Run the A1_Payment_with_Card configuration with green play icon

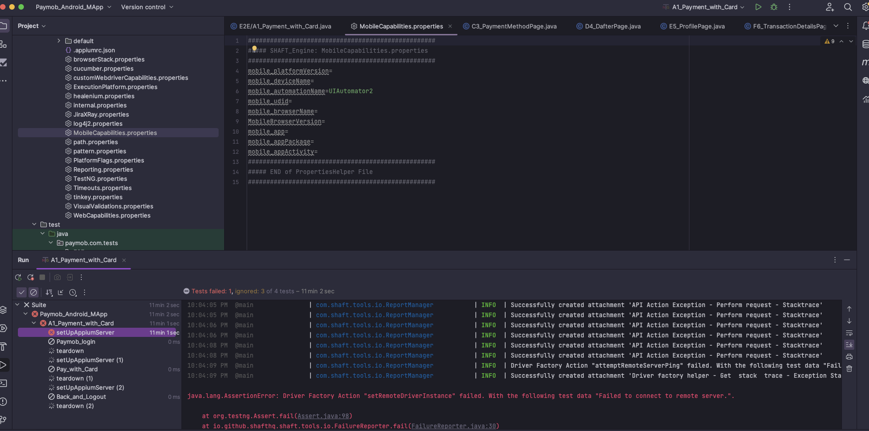pyautogui.click(x=758, y=7)
